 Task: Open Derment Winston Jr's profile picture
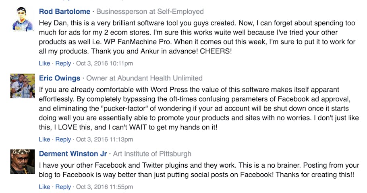(x=23, y=161)
